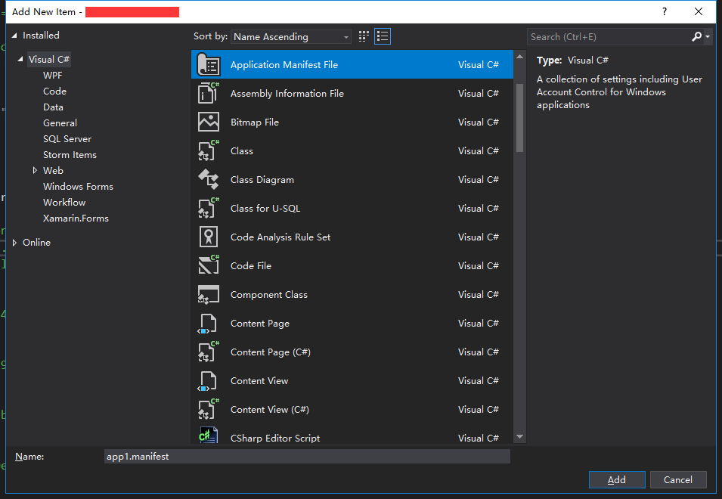Open the help question mark button

(665, 11)
